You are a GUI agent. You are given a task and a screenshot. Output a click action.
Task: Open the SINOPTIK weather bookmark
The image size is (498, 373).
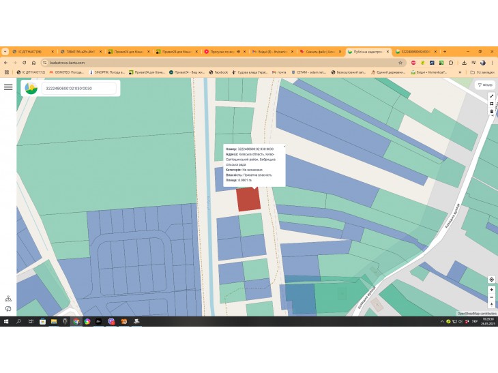[x=106, y=72]
